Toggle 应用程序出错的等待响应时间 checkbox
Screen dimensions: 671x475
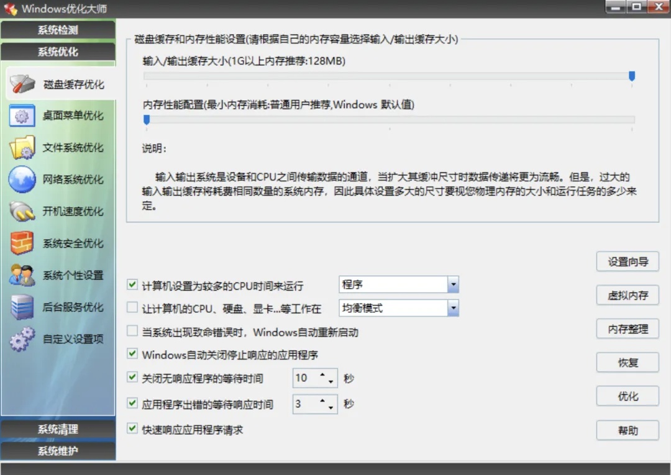pos(132,403)
